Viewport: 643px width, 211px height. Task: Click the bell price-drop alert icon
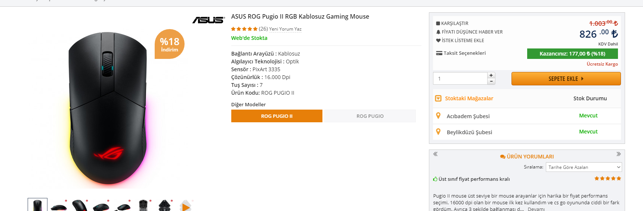coord(438,32)
